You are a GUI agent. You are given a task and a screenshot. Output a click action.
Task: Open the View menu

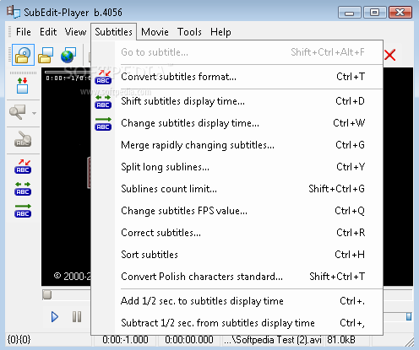click(x=75, y=32)
